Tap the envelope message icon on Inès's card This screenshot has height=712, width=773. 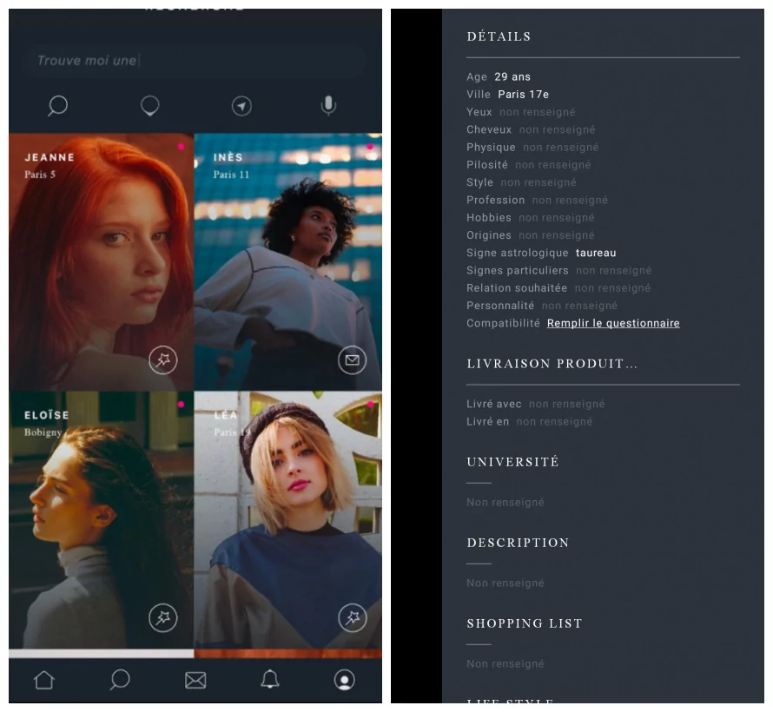(x=353, y=360)
